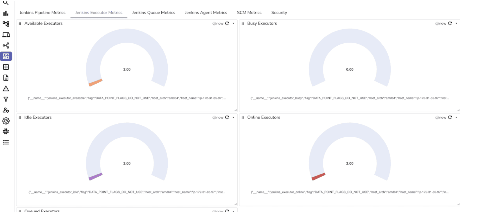Toggle refresh on the Online Executors panel
This screenshot has width=480, height=213.
click(x=450, y=117)
